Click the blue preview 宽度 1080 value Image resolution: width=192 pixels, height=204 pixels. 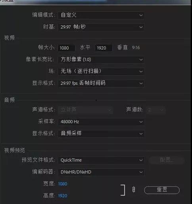[63, 184]
